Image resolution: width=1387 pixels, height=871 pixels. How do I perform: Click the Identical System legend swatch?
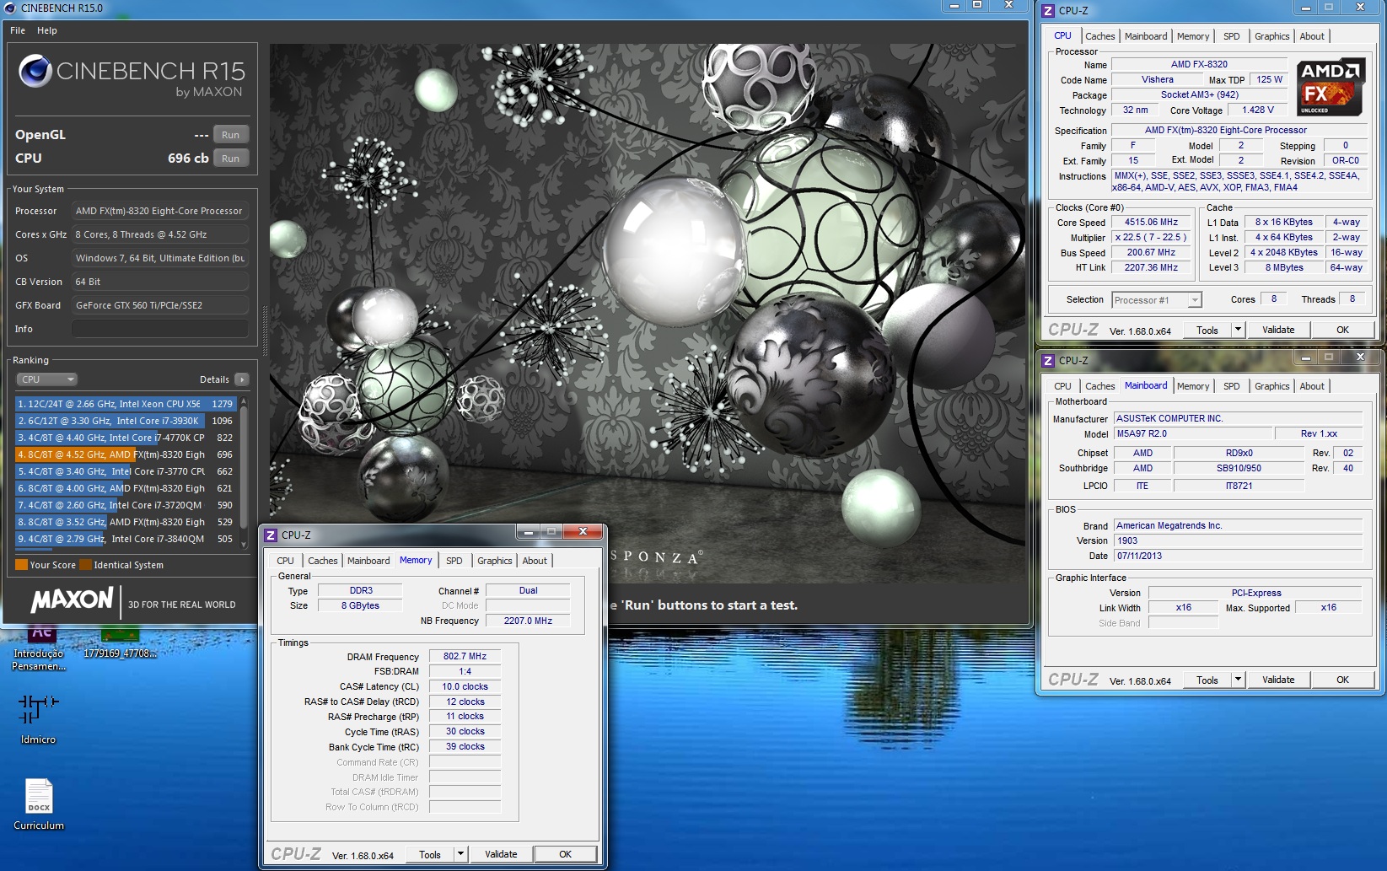point(85,565)
